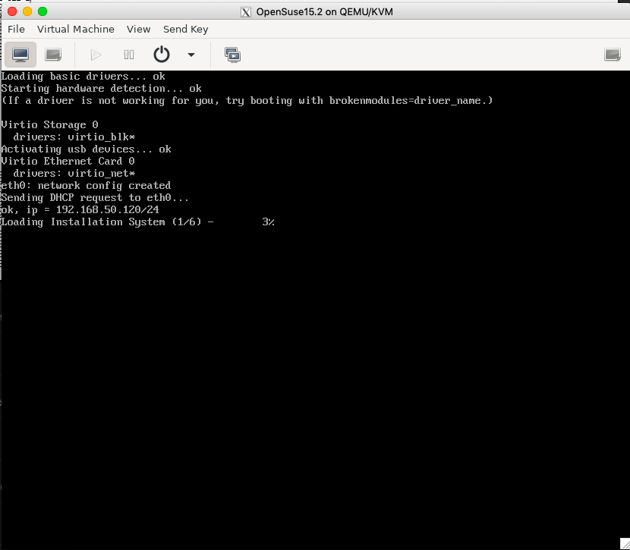Click the 'drivers: virtio_blk*' line
This screenshot has width=630, height=550.
(74, 137)
